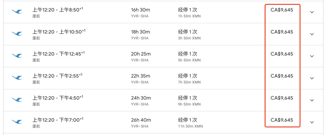The image size is (325, 135).
Task: Click the CA$9,645 price of the 22h 35m flight
Action: pos(282,76)
